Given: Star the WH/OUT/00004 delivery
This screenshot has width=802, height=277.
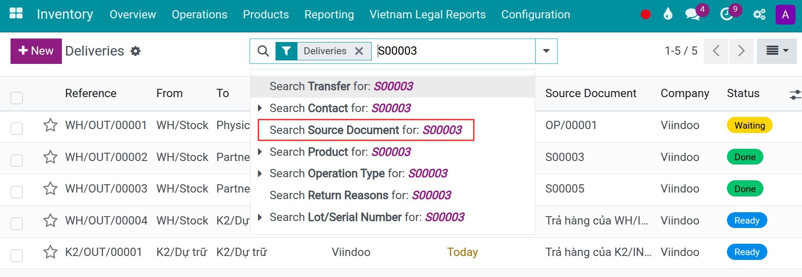Looking at the screenshot, I should tap(50, 221).
